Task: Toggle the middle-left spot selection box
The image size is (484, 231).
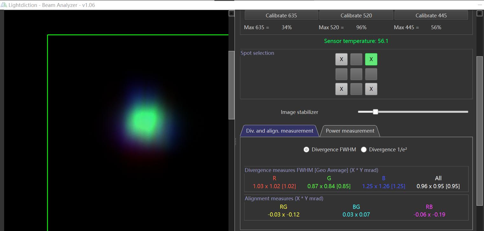Action: [x=341, y=74]
